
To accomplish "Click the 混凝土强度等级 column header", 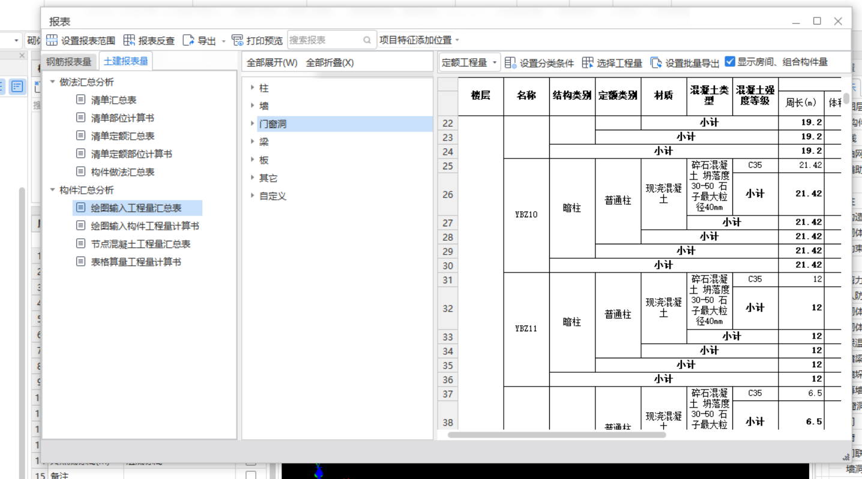I will [x=755, y=95].
